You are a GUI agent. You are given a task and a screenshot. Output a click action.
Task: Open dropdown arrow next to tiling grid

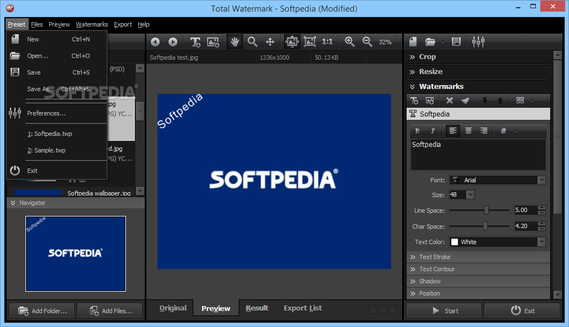click(531, 101)
